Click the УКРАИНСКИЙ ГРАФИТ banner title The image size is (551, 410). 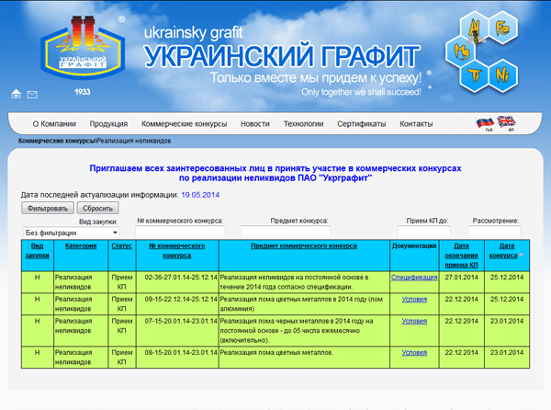(x=282, y=55)
